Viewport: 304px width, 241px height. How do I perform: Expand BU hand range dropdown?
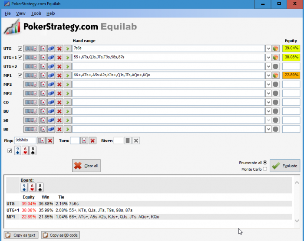tap(268, 111)
